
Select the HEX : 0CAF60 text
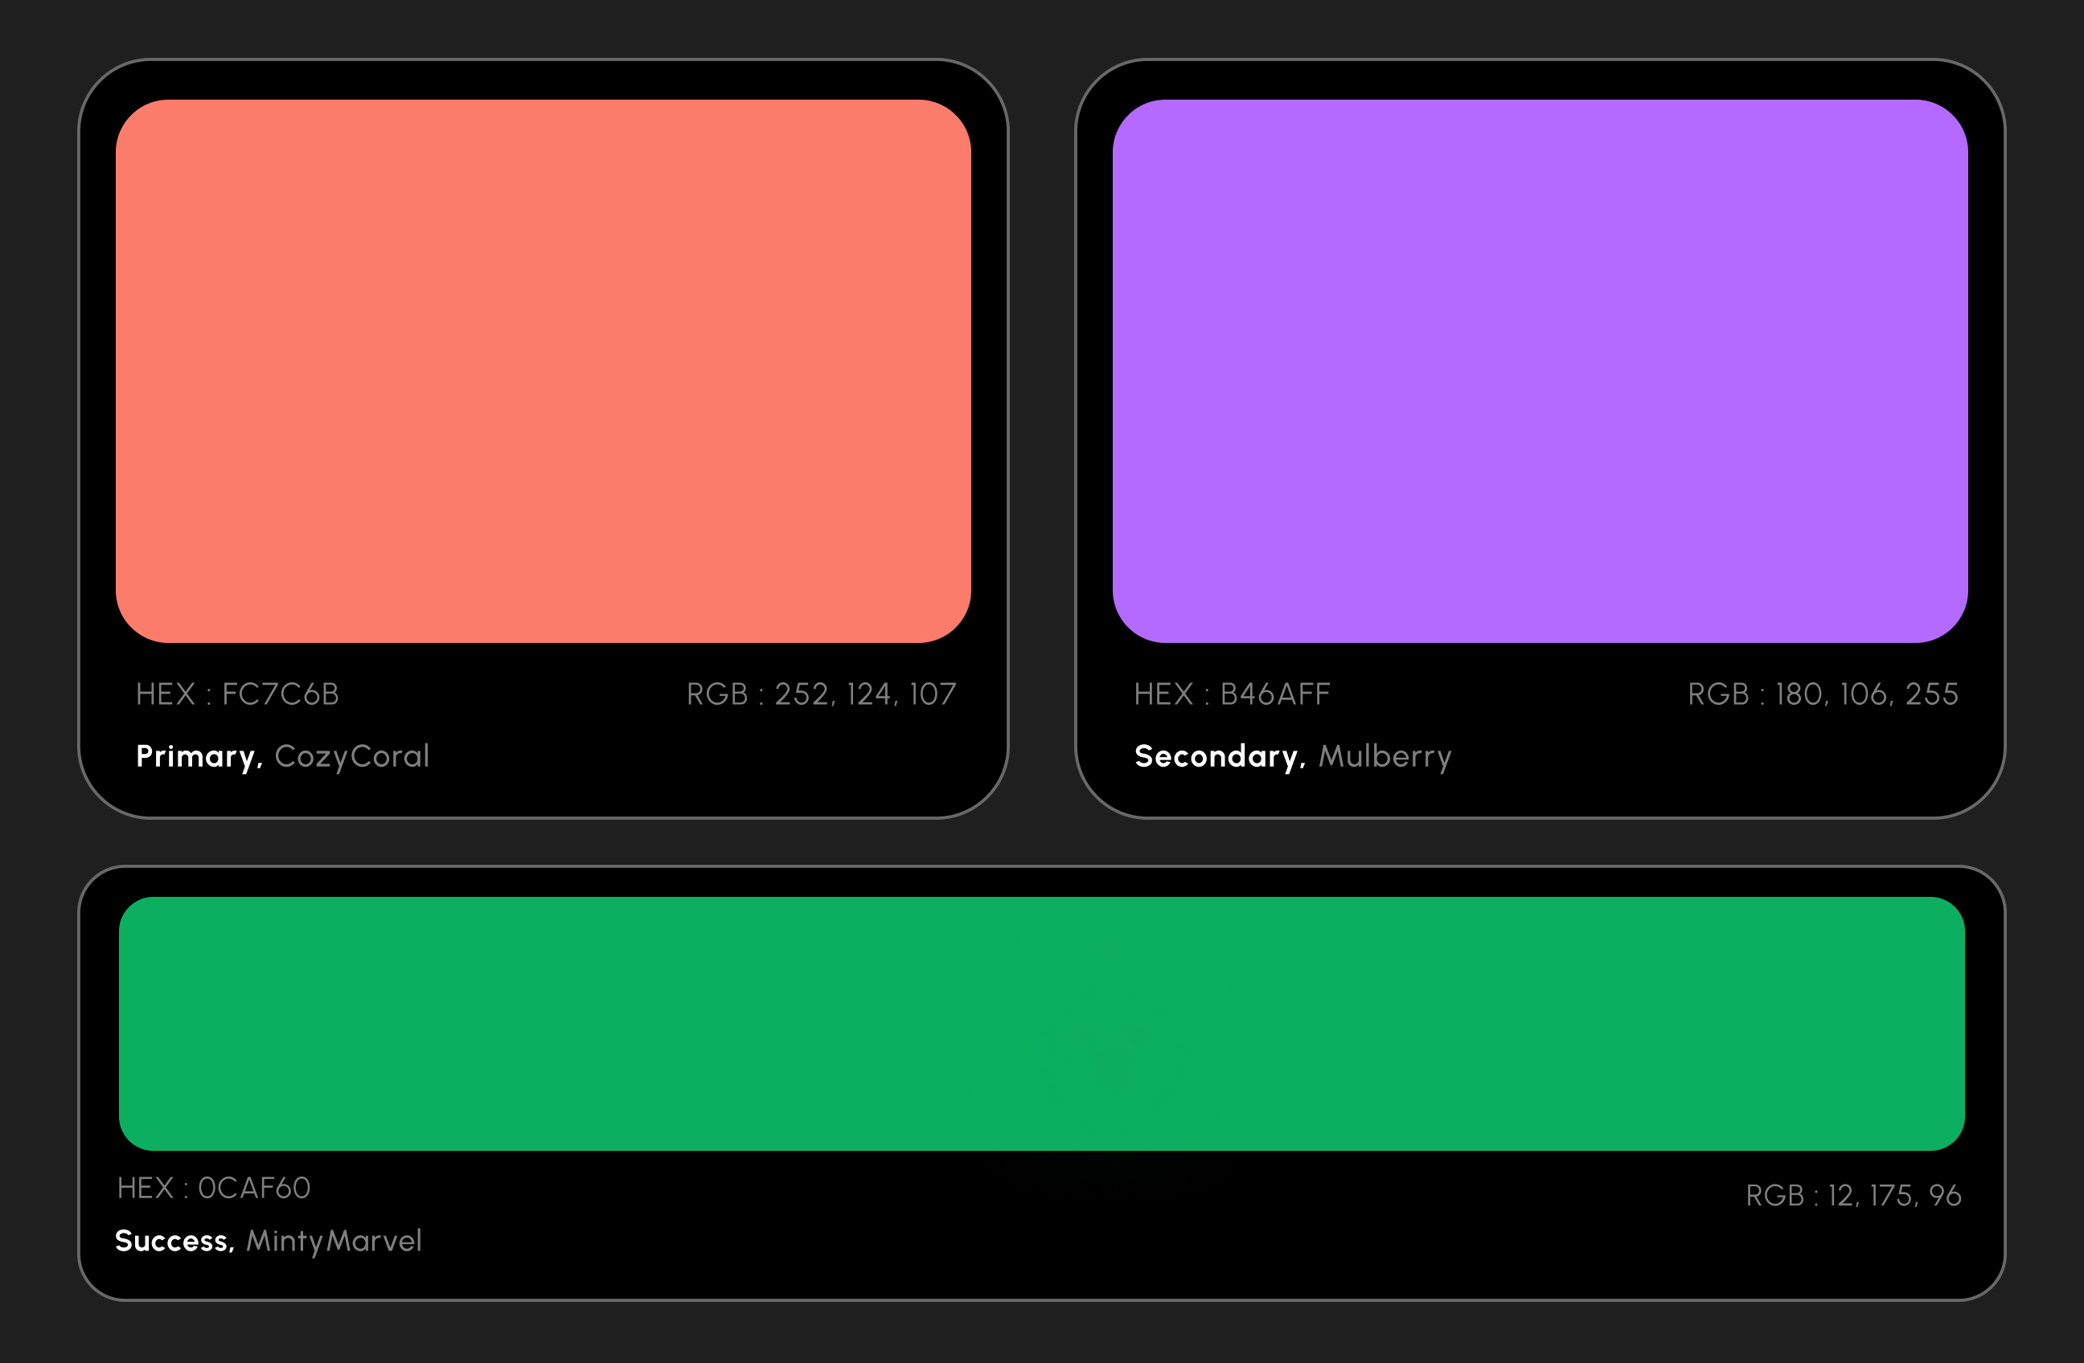(x=214, y=1188)
